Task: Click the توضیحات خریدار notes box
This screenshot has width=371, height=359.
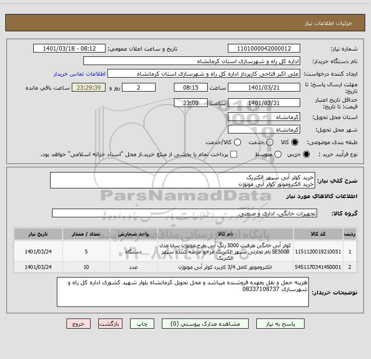Action: pyautogui.click(x=183, y=292)
